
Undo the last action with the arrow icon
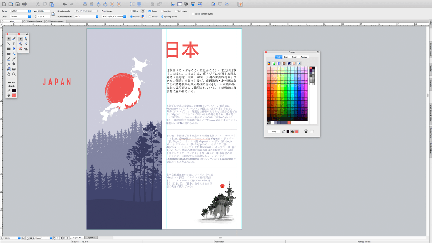[x=65, y=4]
